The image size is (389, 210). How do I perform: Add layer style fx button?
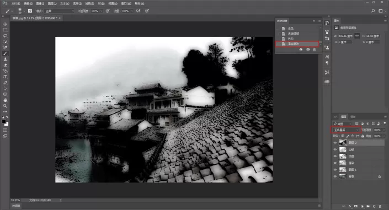click(x=350, y=206)
